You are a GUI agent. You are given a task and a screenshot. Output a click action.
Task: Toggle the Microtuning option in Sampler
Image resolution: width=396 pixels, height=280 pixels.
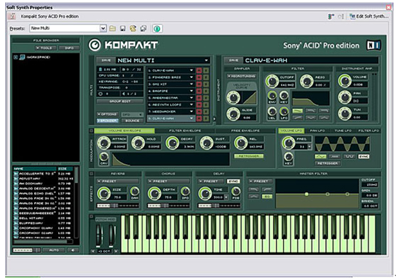pyautogui.click(x=241, y=75)
